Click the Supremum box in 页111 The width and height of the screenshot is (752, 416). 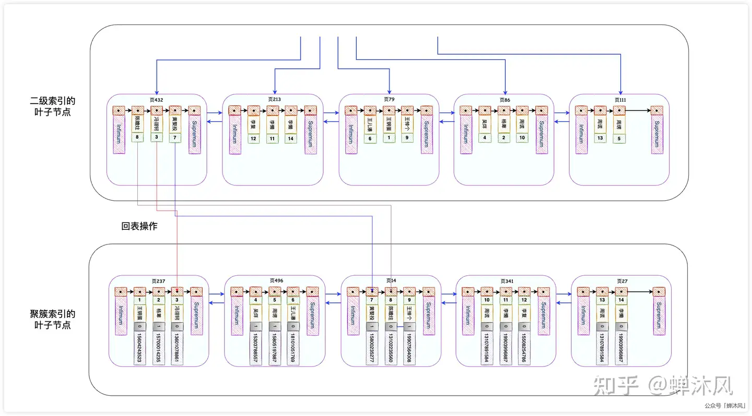656,134
